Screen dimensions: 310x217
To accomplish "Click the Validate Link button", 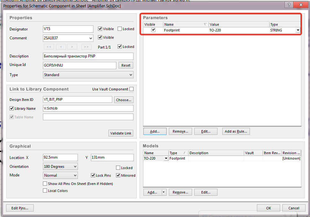I will pos(121,133).
